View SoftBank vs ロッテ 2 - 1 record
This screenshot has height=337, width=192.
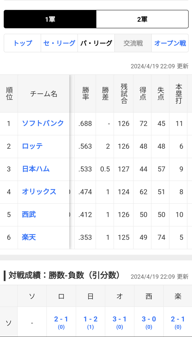(61, 323)
